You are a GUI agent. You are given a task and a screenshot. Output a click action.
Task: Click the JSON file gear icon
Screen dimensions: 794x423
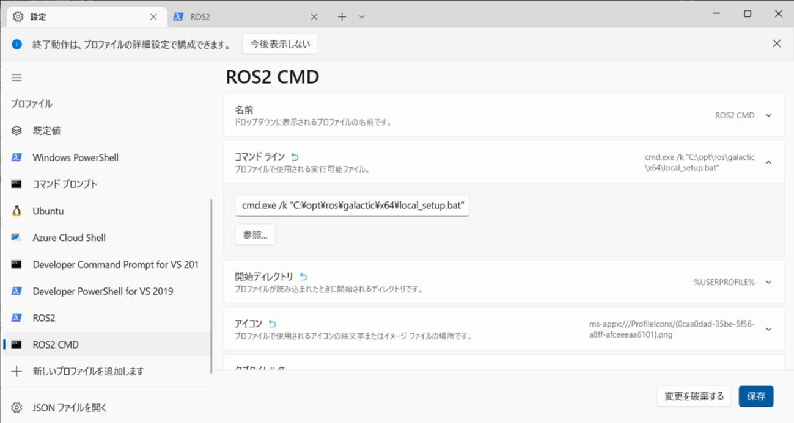point(17,407)
